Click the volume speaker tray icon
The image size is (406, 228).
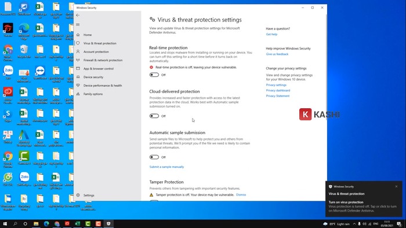tap(364, 224)
